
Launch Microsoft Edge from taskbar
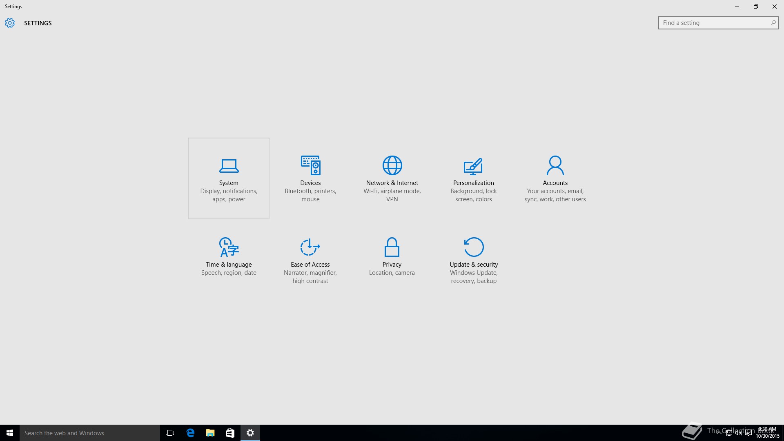[x=190, y=433]
